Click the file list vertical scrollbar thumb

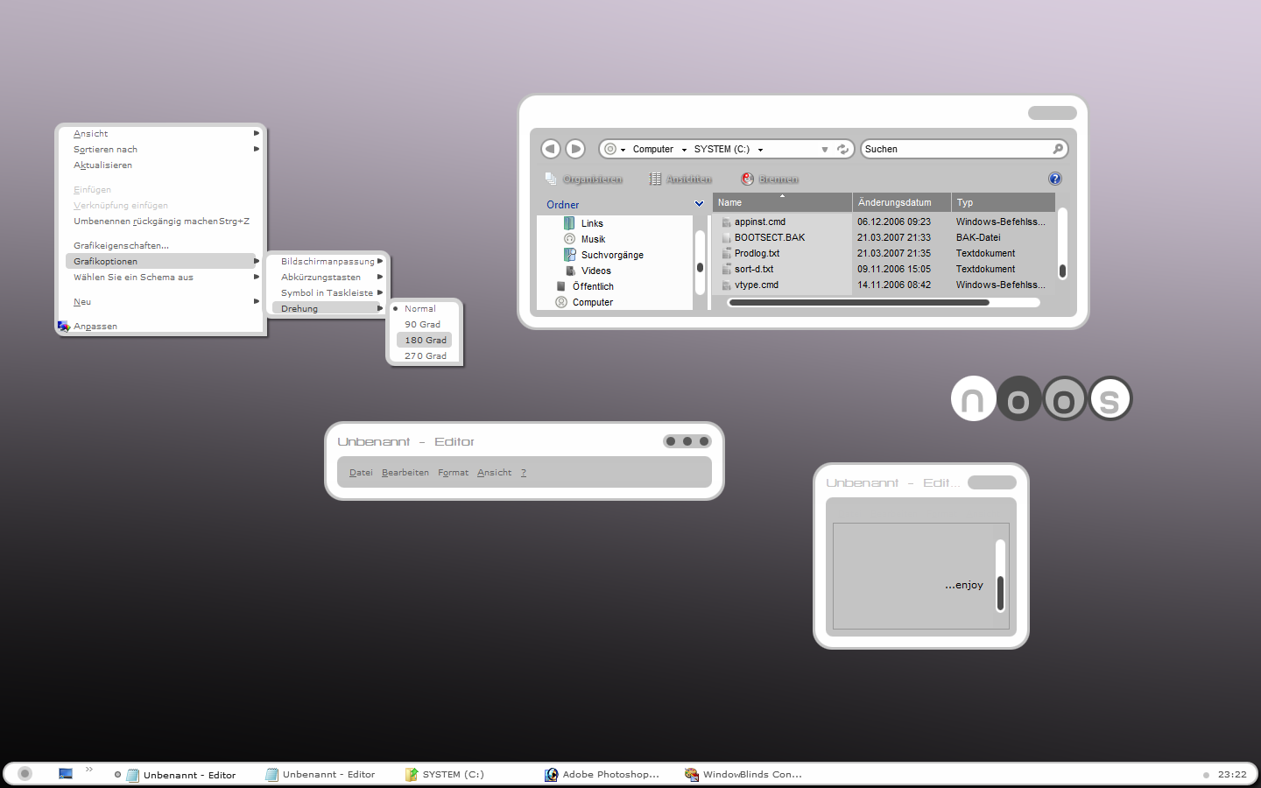1062,271
